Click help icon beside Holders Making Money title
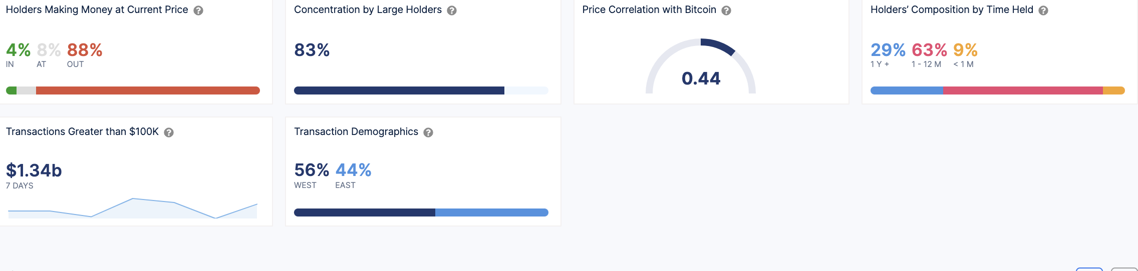Image resolution: width=1138 pixels, height=271 pixels. click(x=198, y=10)
